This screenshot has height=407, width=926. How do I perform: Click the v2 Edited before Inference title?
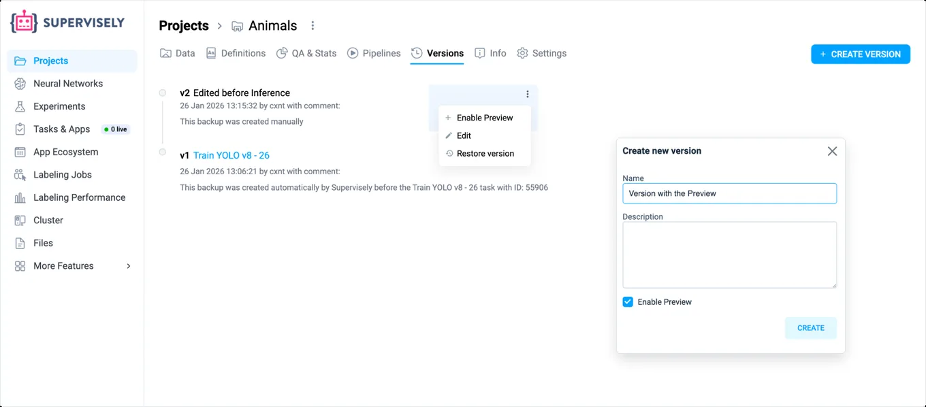point(235,93)
